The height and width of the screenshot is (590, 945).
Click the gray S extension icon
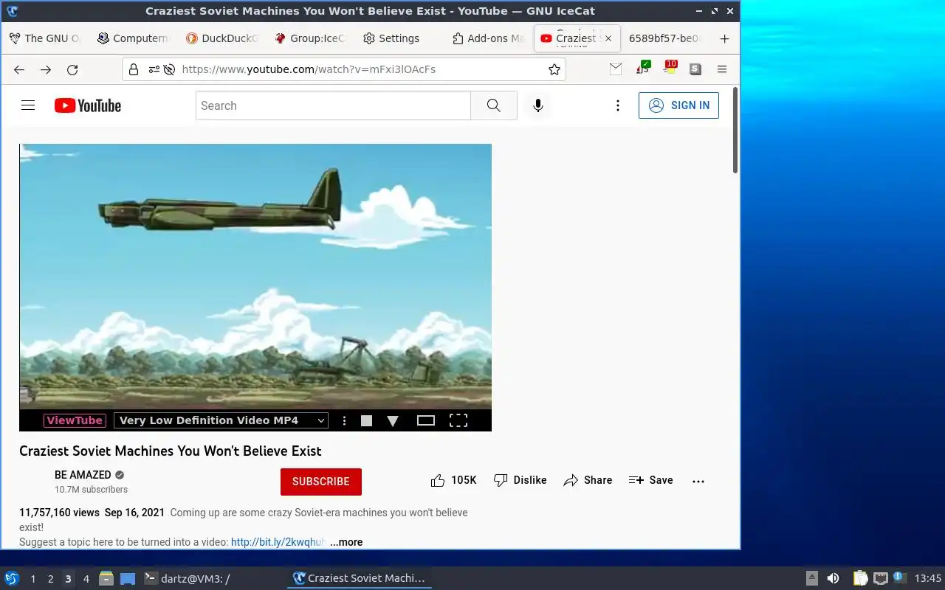click(x=695, y=69)
